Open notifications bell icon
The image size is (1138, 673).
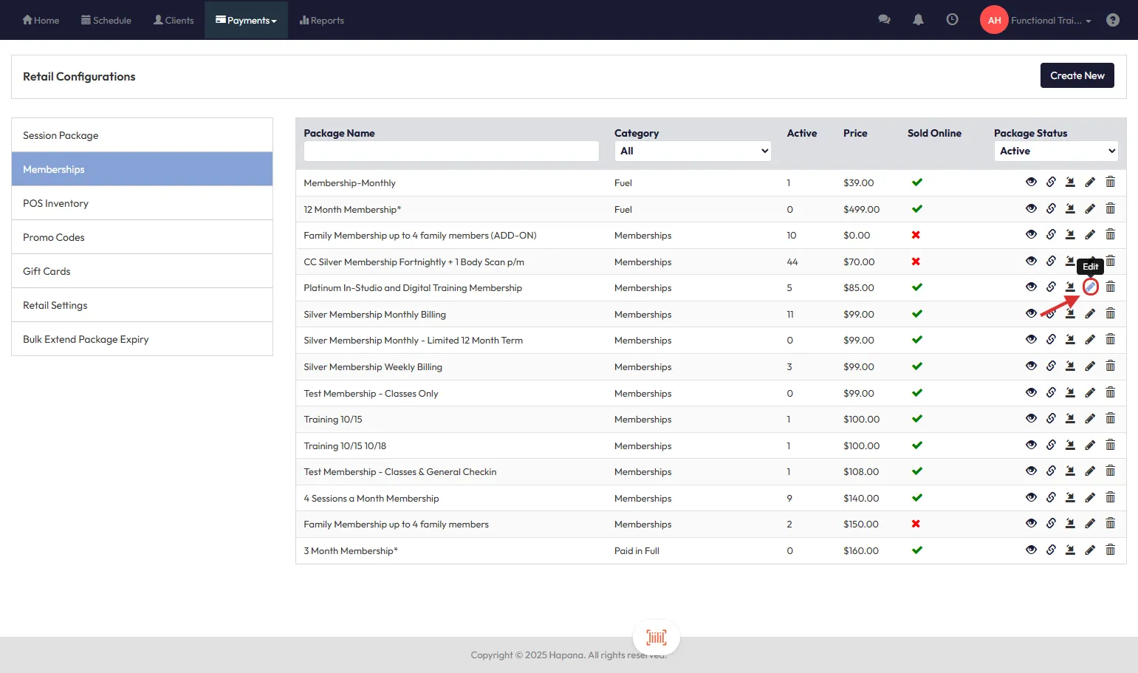(918, 20)
